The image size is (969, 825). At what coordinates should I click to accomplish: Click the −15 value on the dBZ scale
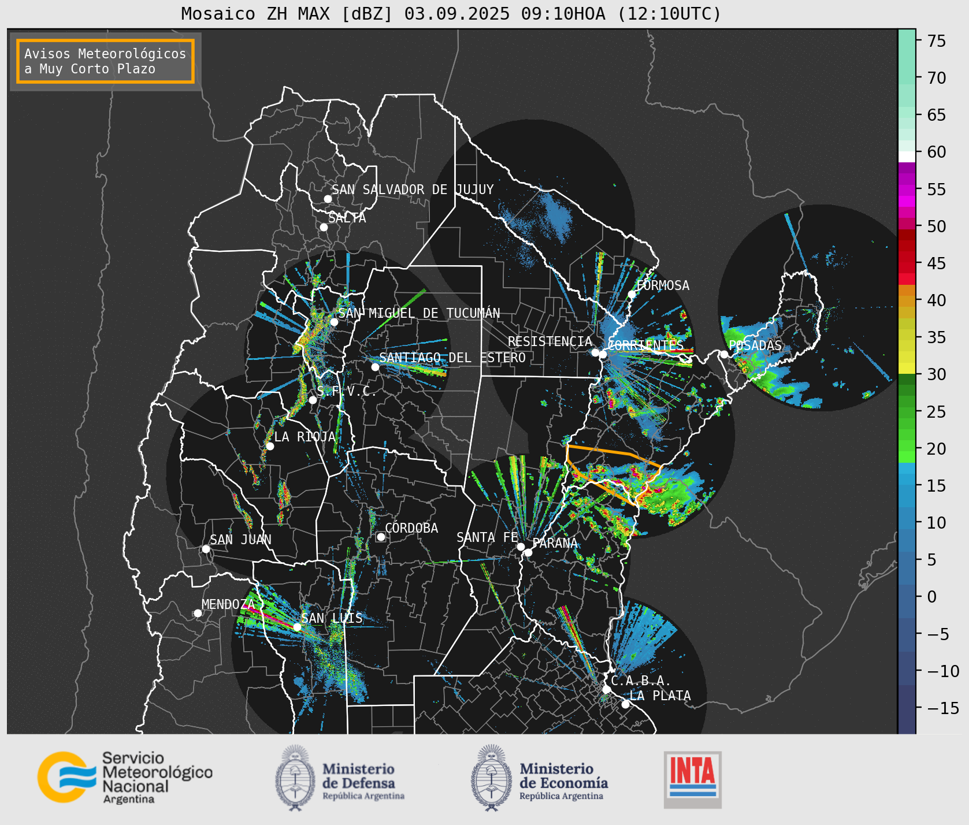943,708
